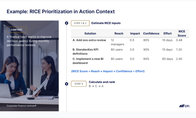Click the confidence value '60%'
Screen dimensions: 196x118
pos(146,59)
